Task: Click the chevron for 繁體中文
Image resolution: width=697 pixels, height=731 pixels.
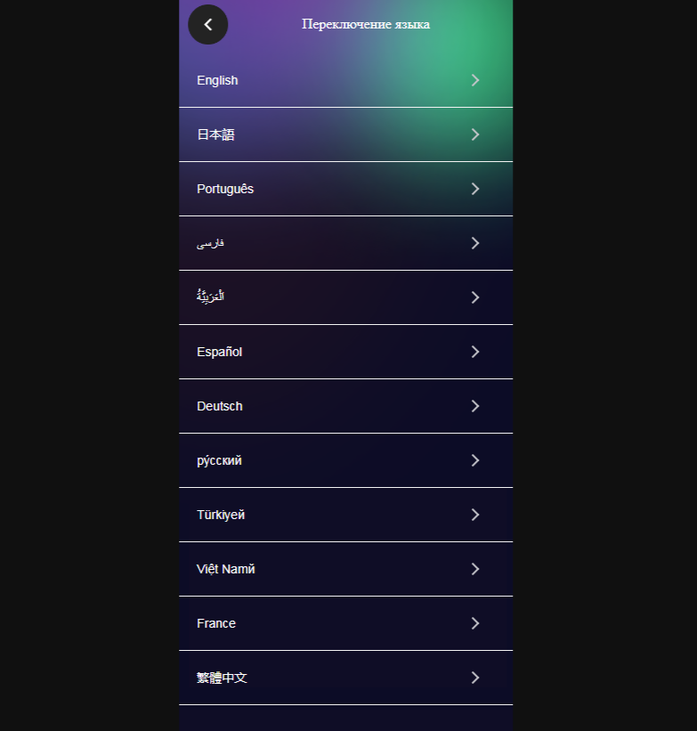Action: coord(475,678)
